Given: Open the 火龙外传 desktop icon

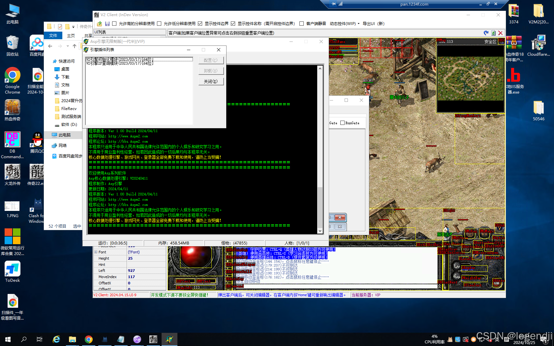Looking at the screenshot, I should tap(13, 175).
